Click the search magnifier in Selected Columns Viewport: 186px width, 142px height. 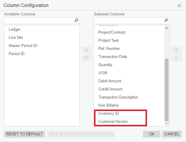pyautogui.click(x=166, y=20)
